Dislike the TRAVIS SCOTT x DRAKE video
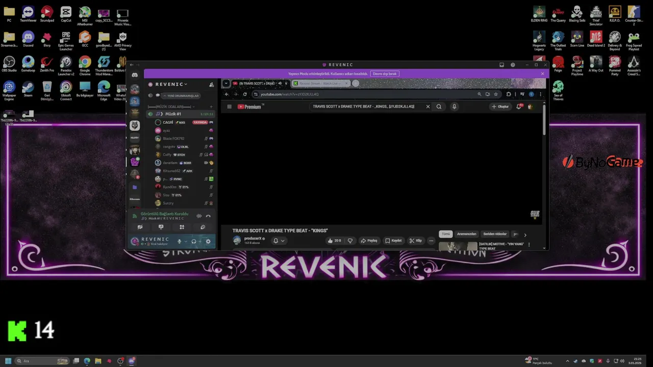 coord(350,241)
